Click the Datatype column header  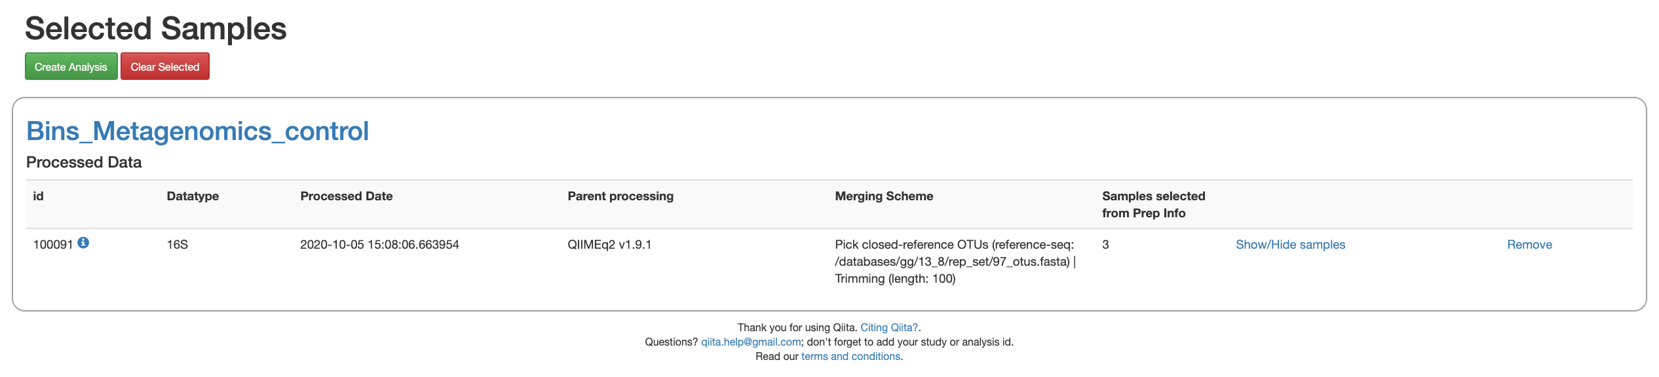(x=193, y=196)
